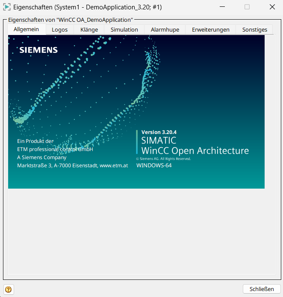Click the 'Ein Produkt der' text
The image size is (283, 297).
pyautogui.click(x=35, y=141)
